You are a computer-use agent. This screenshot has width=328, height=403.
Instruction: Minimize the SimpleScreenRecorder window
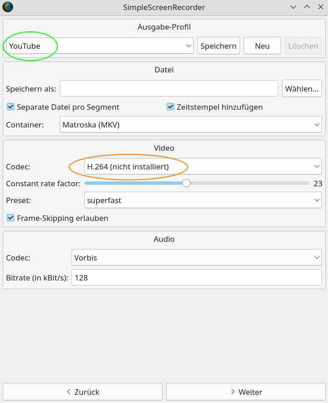293,7
